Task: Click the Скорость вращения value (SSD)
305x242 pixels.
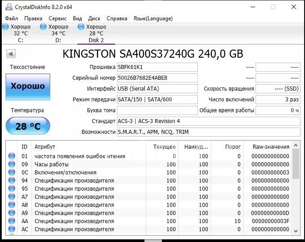Action: (x=278, y=89)
